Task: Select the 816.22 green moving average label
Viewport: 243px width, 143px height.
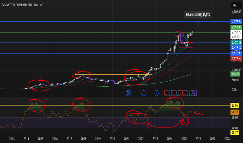Action: pyautogui.click(x=235, y=74)
